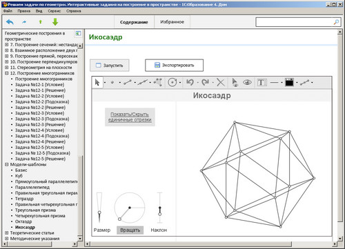Expand section 7 Построение сечений

point(7,45)
